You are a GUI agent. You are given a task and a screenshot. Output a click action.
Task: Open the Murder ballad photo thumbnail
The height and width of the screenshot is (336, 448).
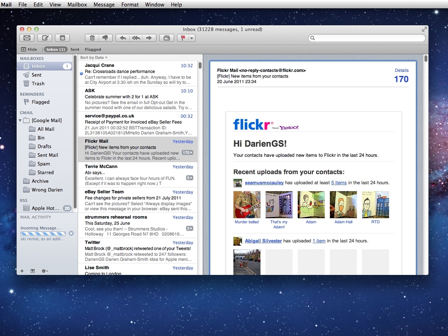point(247,204)
